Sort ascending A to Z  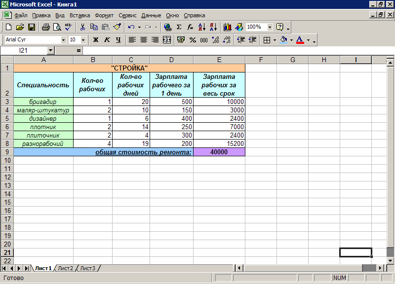[x=202, y=27]
